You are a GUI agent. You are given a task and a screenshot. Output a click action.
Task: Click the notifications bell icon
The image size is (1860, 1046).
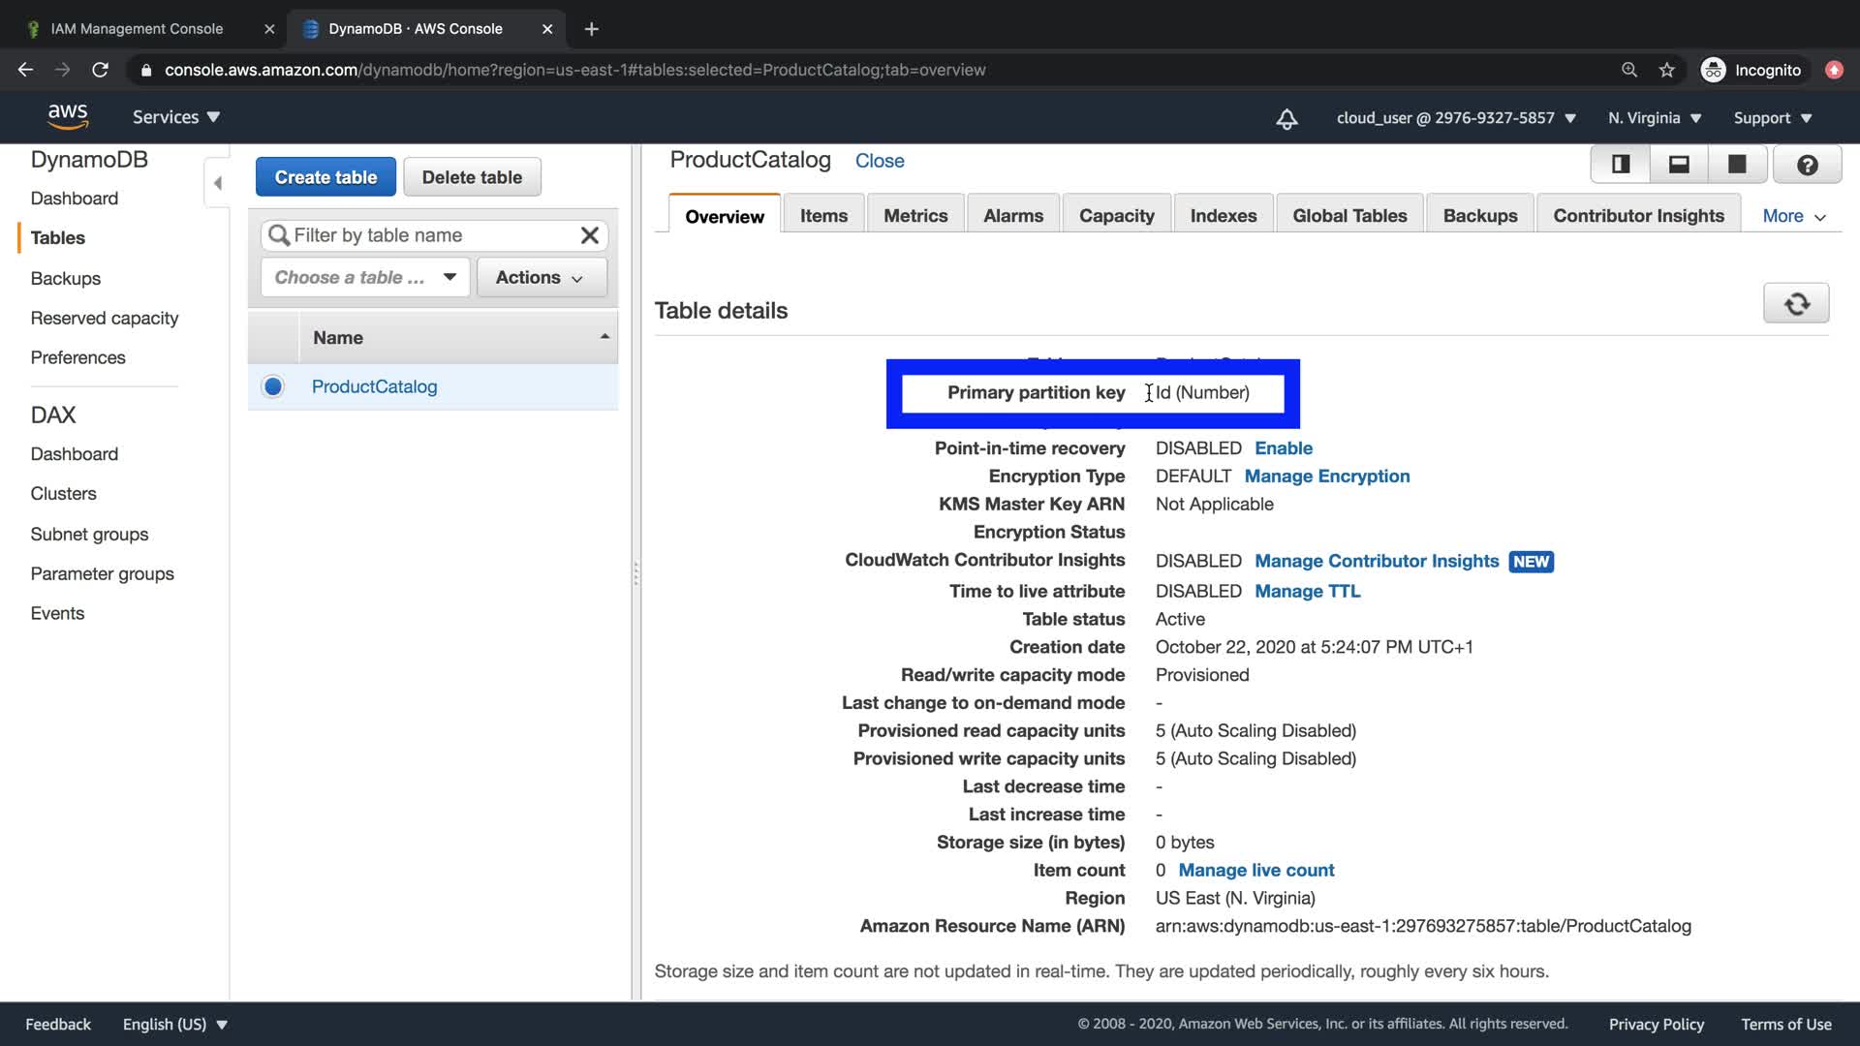tap(1286, 118)
